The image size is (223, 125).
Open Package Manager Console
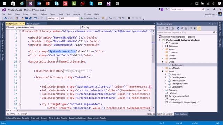17,118
